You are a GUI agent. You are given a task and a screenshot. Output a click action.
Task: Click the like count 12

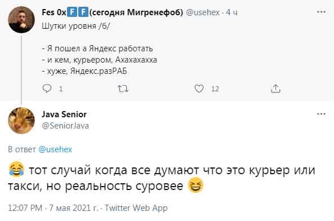(x=215, y=89)
